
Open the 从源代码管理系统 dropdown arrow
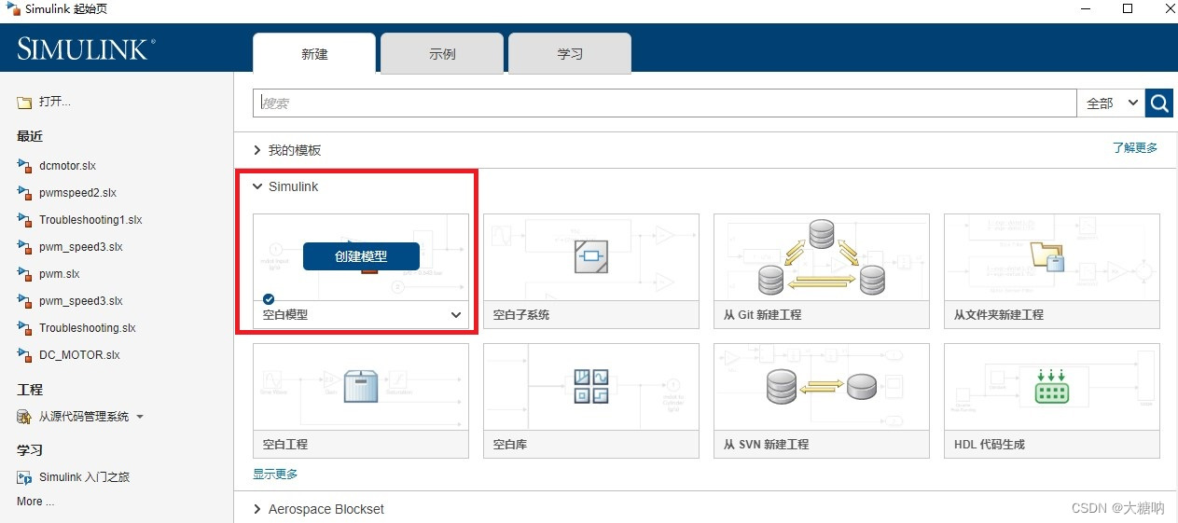pyautogui.click(x=140, y=417)
